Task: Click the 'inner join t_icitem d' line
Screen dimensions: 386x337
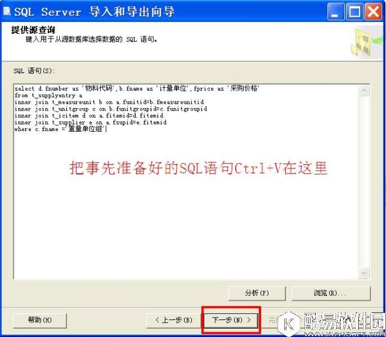Action: 89,115
